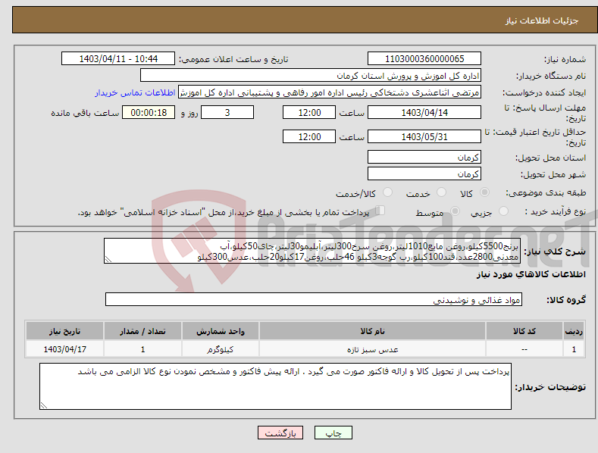Click the کد کالا column header
The image size is (598, 453).
point(524,331)
